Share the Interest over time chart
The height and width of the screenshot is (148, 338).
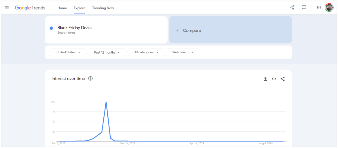coord(283,79)
